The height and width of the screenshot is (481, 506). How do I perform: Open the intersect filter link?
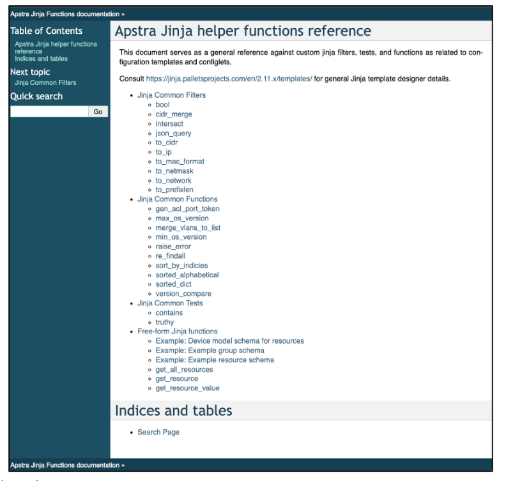tap(169, 123)
